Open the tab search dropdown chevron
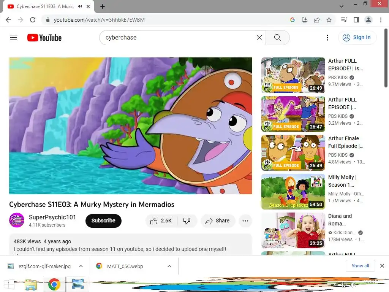389x292 pixels. pos(342,6)
